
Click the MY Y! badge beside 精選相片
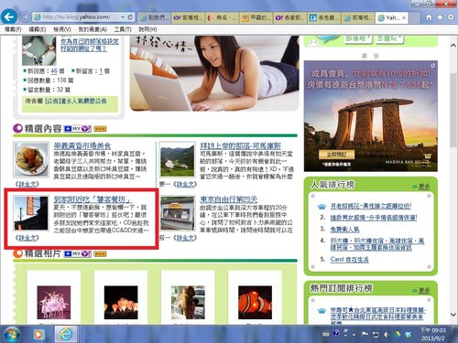point(78,253)
